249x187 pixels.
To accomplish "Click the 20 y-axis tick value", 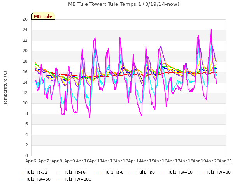I will pos(25,51).
